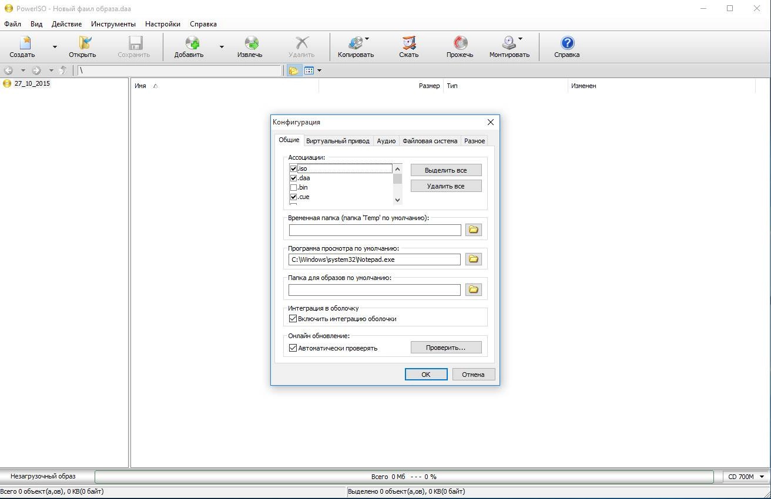Click the Выделить все button
Image resolution: width=771 pixels, height=499 pixels.
(x=446, y=170)
